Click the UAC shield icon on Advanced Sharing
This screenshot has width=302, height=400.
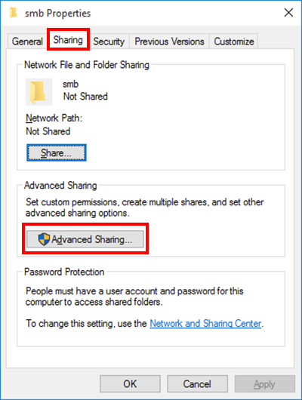click(x=44, y=239)
